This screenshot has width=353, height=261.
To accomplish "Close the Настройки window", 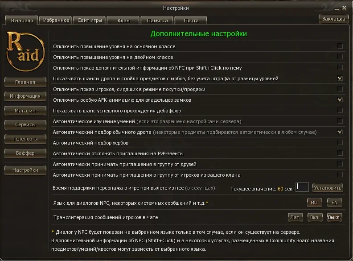I will [344, 8].
